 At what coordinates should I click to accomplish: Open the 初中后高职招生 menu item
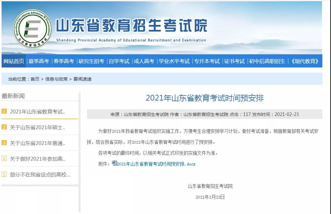click(x=267, y=61)
